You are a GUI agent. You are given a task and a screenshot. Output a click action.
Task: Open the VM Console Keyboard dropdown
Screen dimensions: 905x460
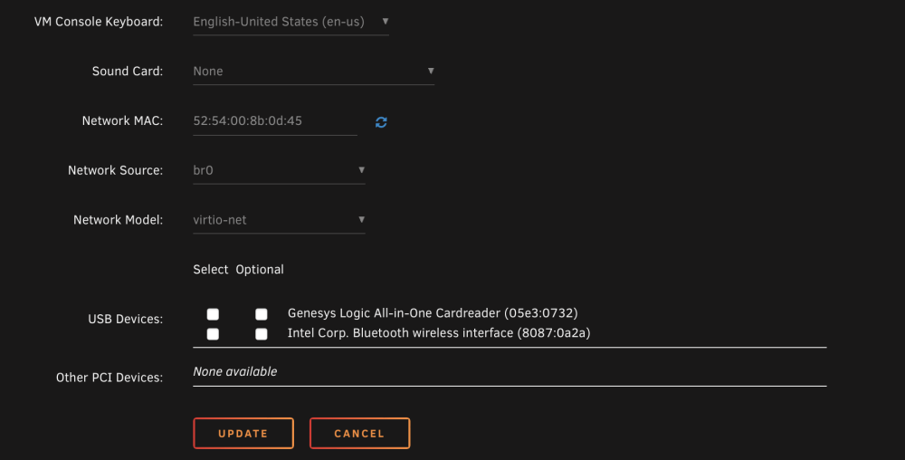tap(291, 22)
